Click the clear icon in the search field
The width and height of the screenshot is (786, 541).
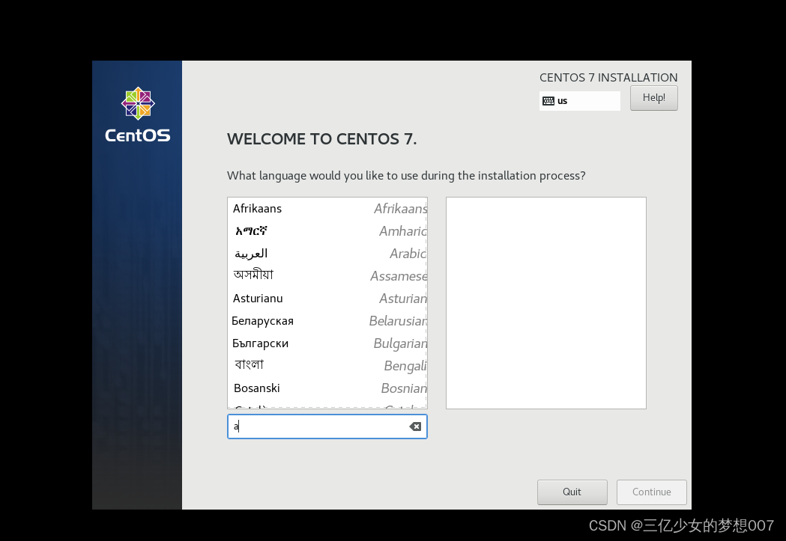tap(415, 427)
